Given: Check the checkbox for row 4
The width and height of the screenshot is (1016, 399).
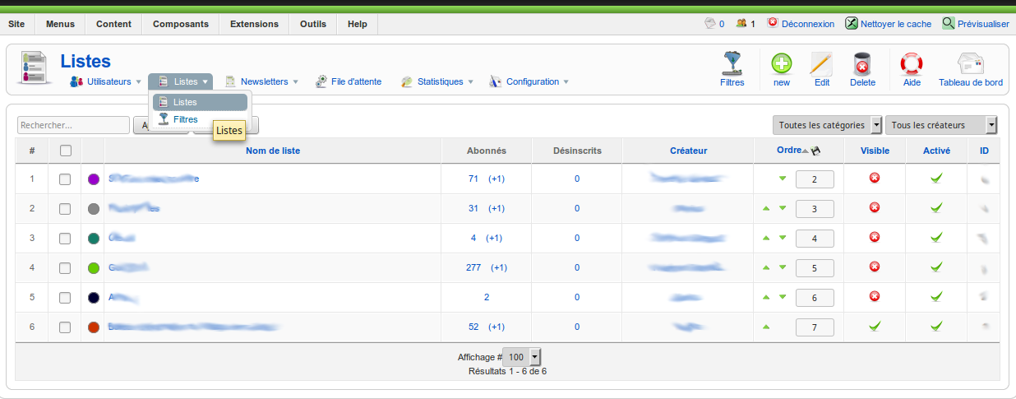Looking at the screenshot, I should 65,268.
